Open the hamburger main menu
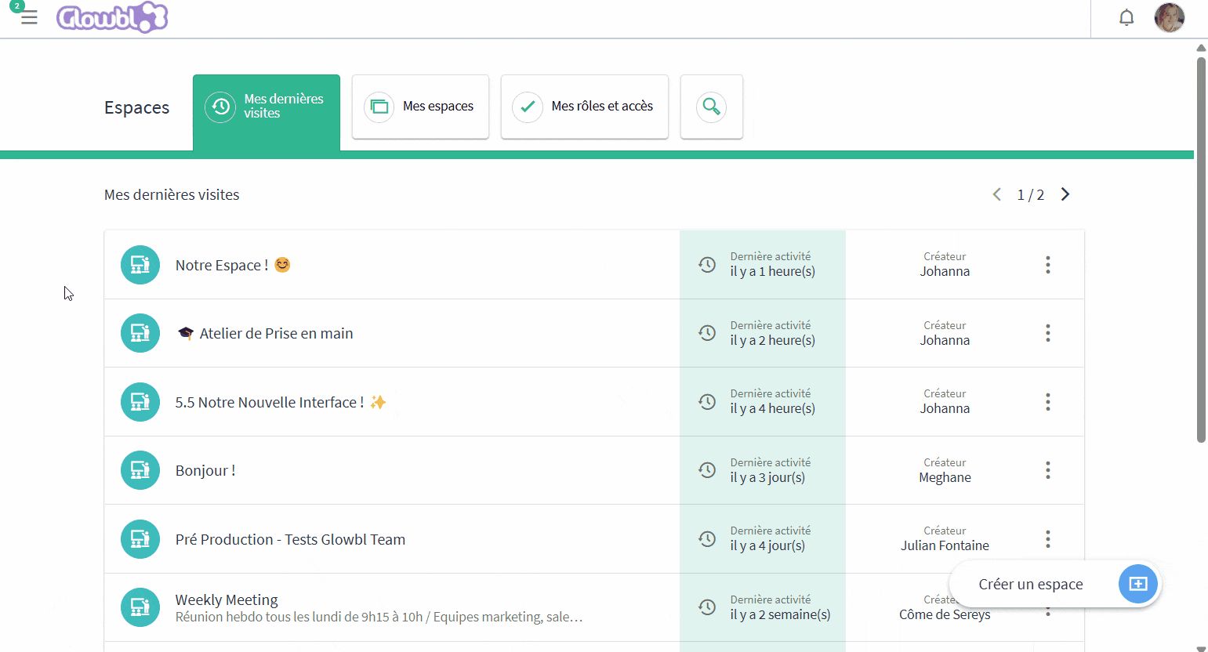This screenshot has width=1208, height=652. 29,17
